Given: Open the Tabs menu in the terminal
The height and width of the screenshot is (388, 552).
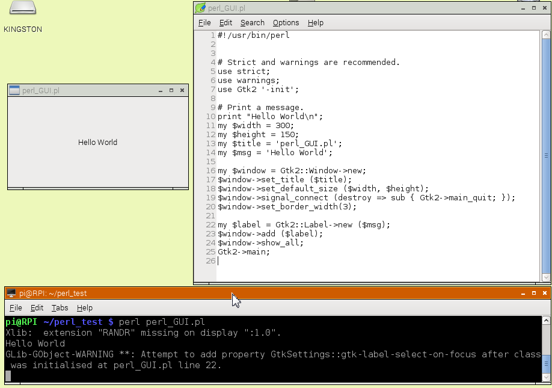Looking at the screenshot, I should (x=60, y=308).
